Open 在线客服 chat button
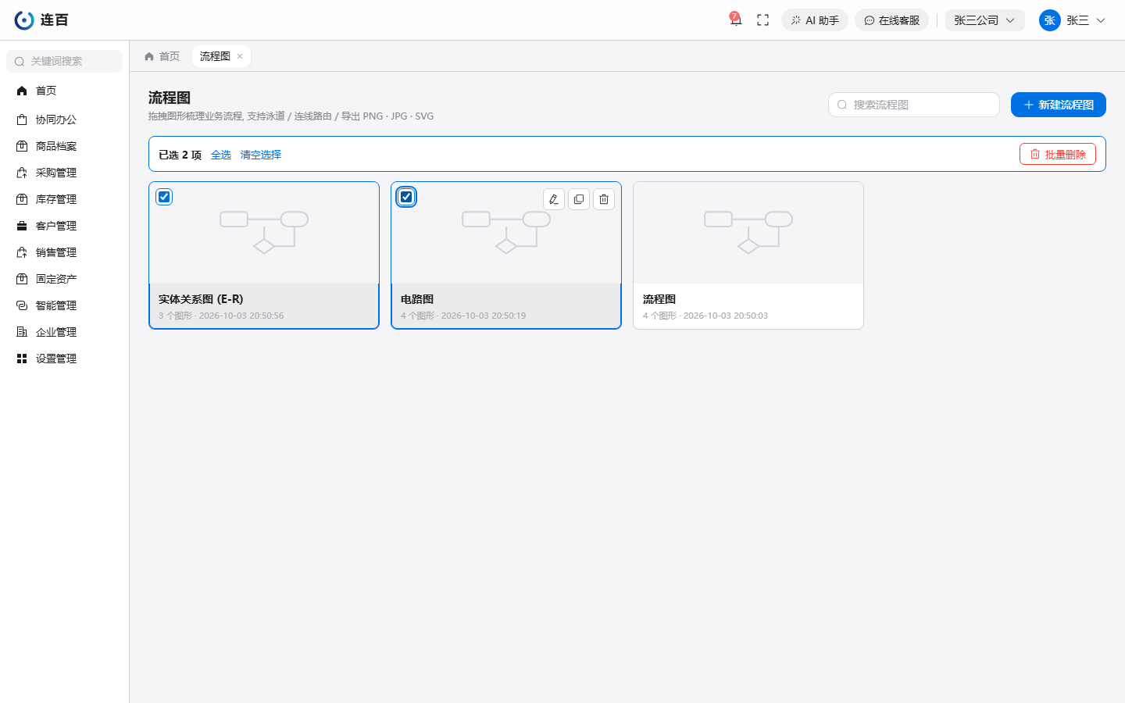1125x703 pixels. point(891,20)
